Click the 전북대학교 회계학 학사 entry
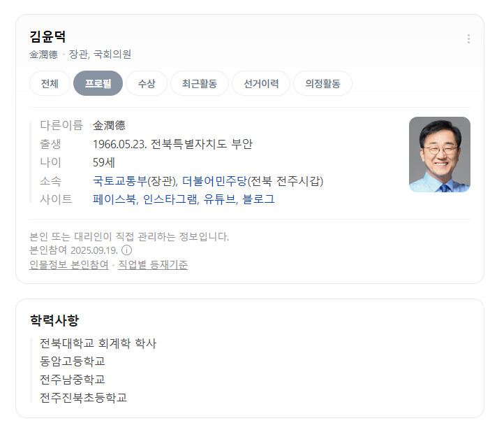This screenshot has width=497, height=430. tap(98, 343)
